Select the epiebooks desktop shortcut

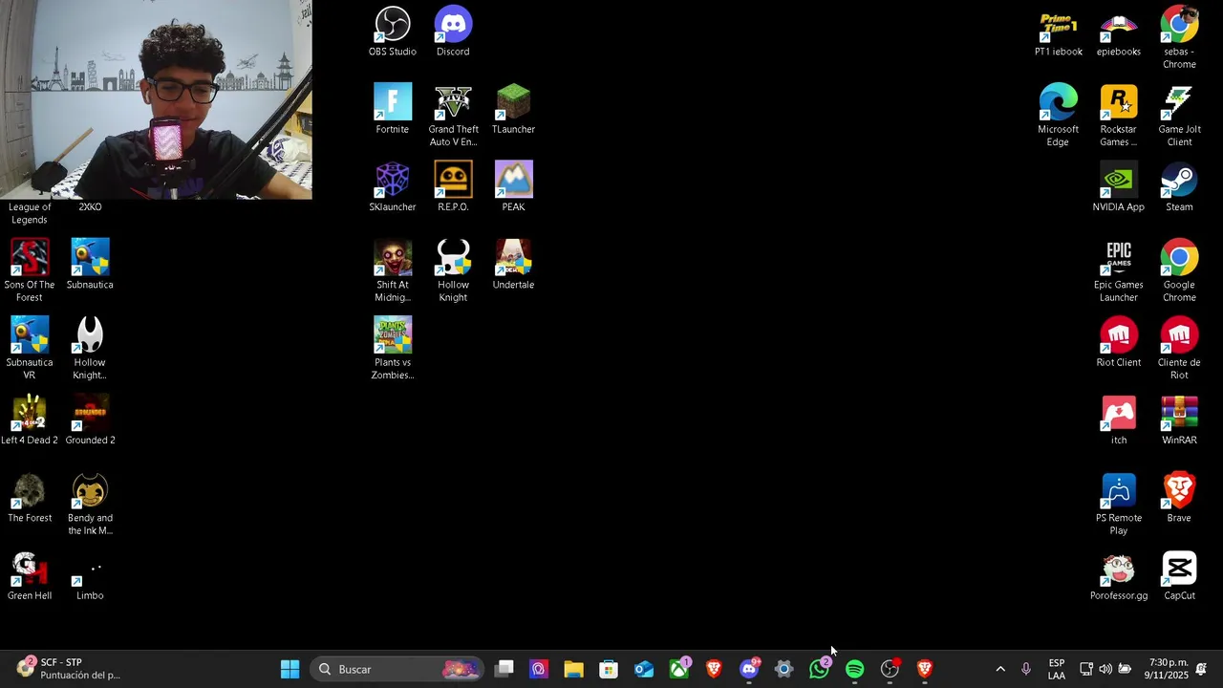[1119, 32]
